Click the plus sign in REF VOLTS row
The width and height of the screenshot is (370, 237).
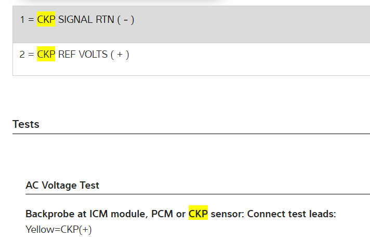pyautogui.click(x=120, y=54)
